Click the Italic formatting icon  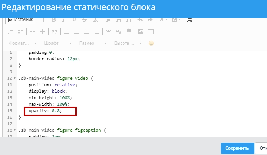click(64, 20)
